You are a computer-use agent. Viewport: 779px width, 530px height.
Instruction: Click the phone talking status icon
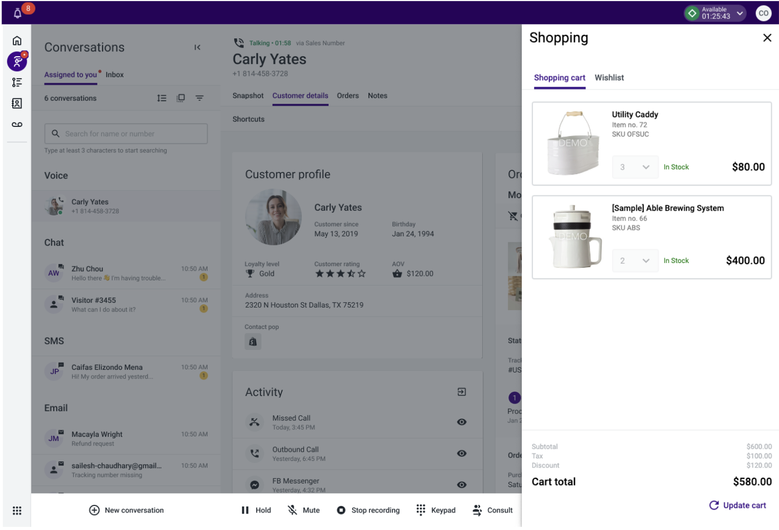click(x=239, y=43)
